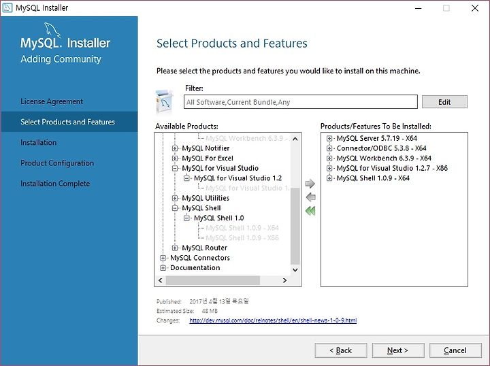Select greyed MySQL Shell 1.0.9 - X64 item
The image size is (490, 366).
point(242,228)
